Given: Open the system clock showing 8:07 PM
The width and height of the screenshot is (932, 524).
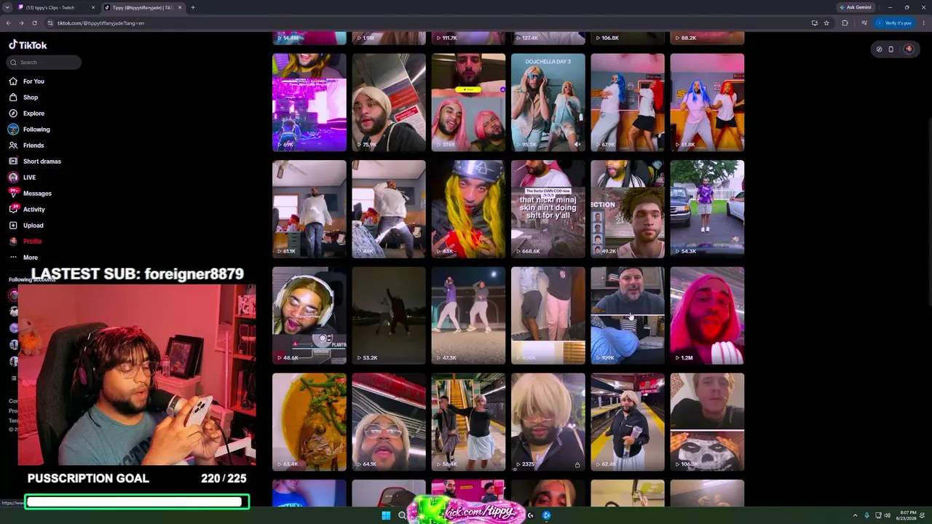Looking at the screenshot, I should point(907,515).
